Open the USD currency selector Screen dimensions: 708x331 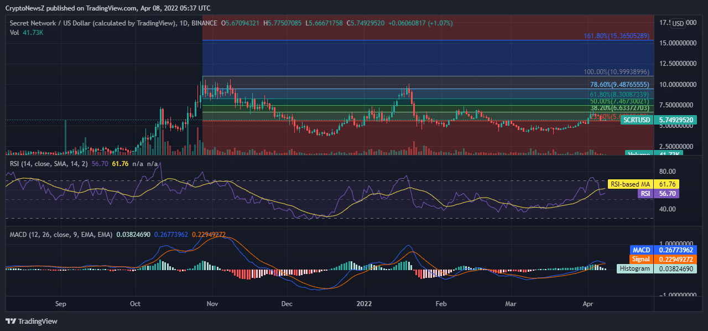[x=678, y=23]
